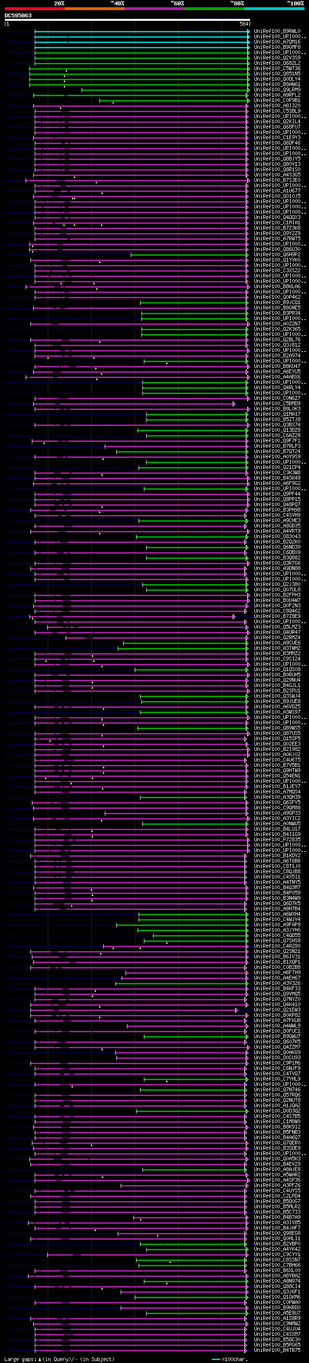This screenshot has width=309, height=1363.
Task: Select label UniRef100_Q1YVK0
Action: (277, 260)
